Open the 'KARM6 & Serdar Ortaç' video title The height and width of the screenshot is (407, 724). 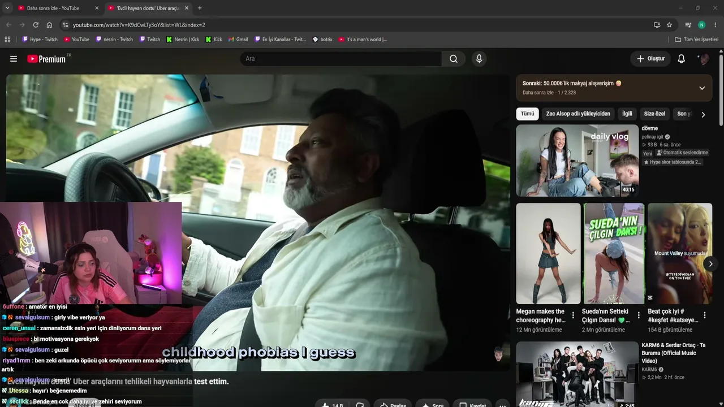674,353
